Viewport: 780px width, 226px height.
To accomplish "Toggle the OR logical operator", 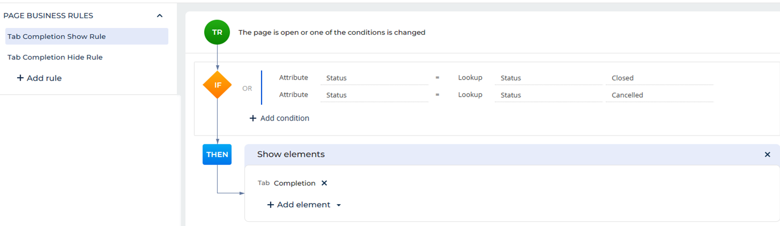I will [247, 88].
